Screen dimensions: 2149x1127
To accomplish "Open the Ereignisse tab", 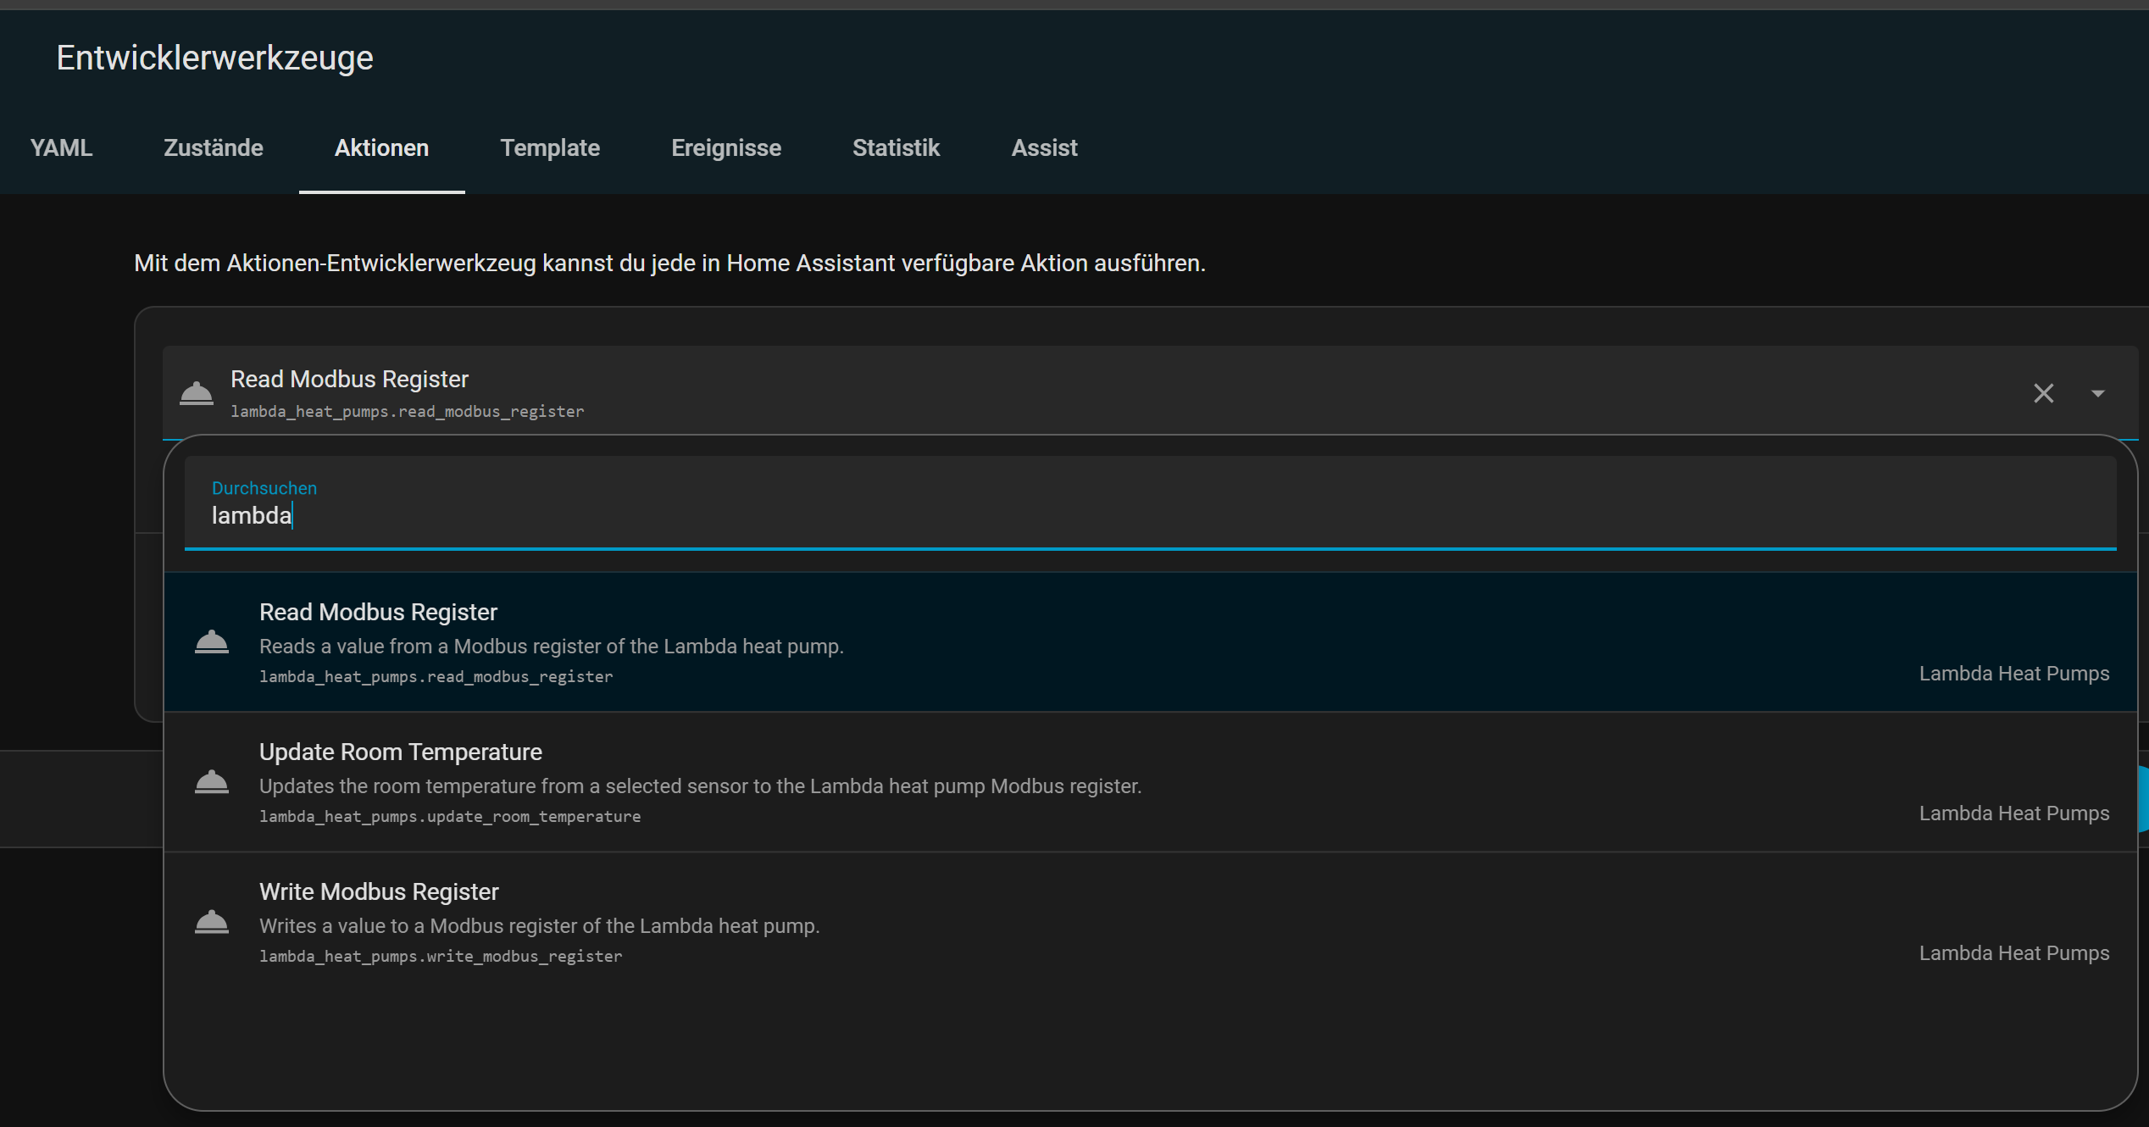I will click(x=725, y=147).
